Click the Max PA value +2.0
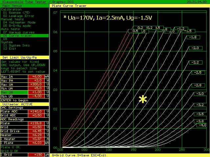210x157 pixels. coord(36,80)
